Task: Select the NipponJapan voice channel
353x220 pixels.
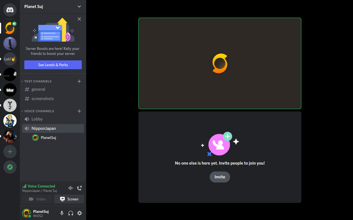Action: click(53, 128)
